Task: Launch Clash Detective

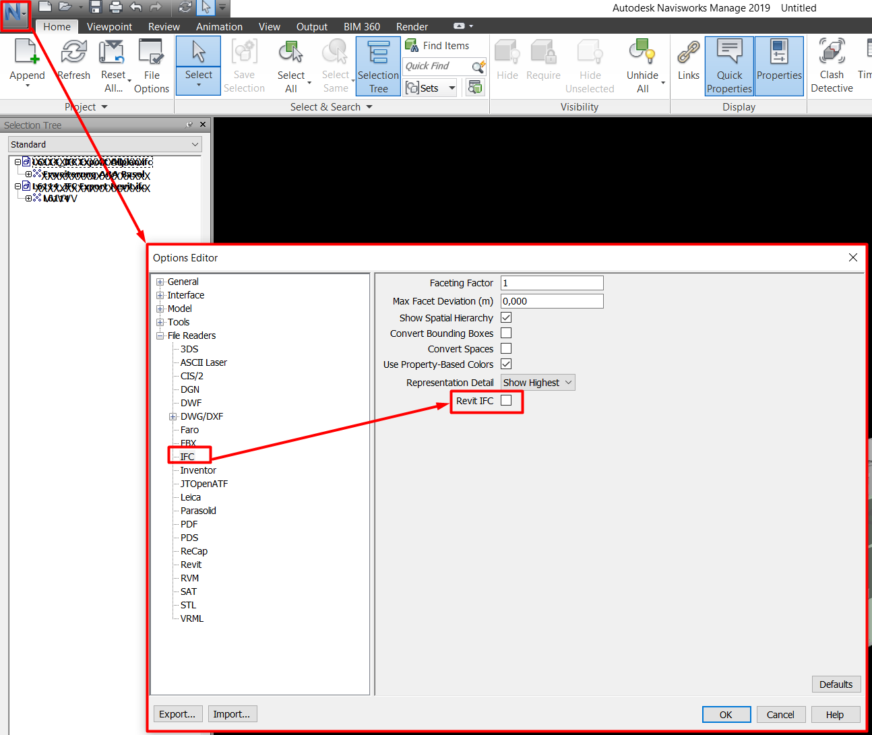Action: [x=831, y=65]
